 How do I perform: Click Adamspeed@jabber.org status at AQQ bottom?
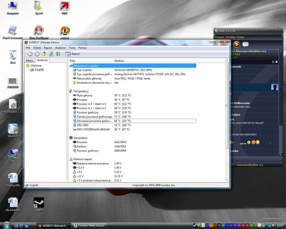(x=250, y=165)
